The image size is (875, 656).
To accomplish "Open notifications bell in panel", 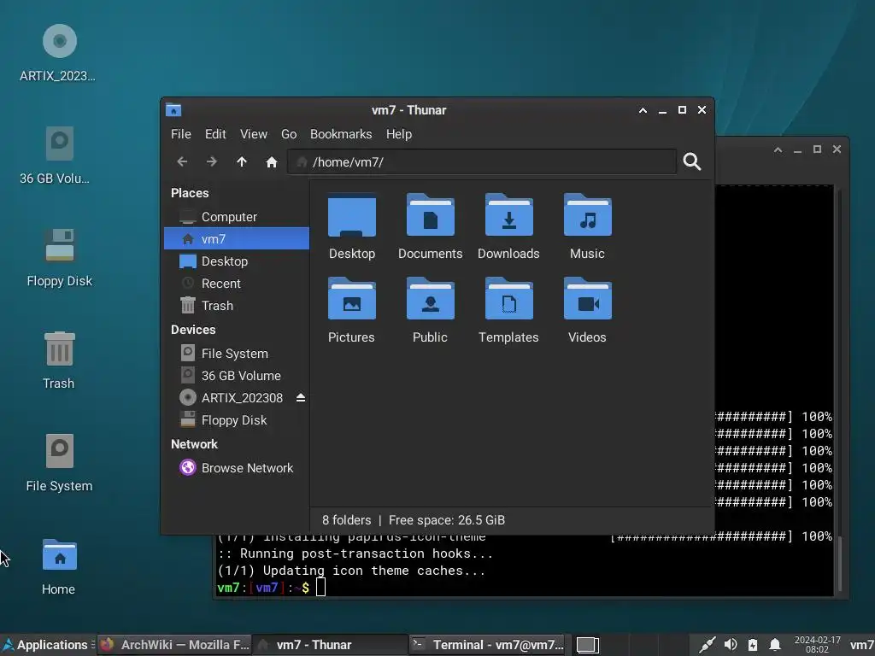I will pos(774,645).
